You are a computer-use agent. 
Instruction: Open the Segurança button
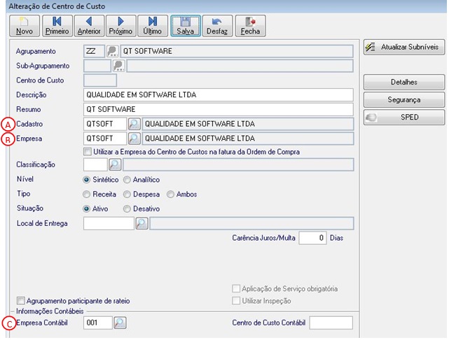[404, 100]
